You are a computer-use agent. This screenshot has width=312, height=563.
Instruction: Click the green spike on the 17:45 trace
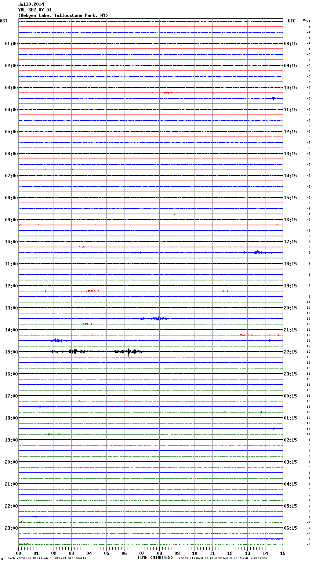coord(261,413)
